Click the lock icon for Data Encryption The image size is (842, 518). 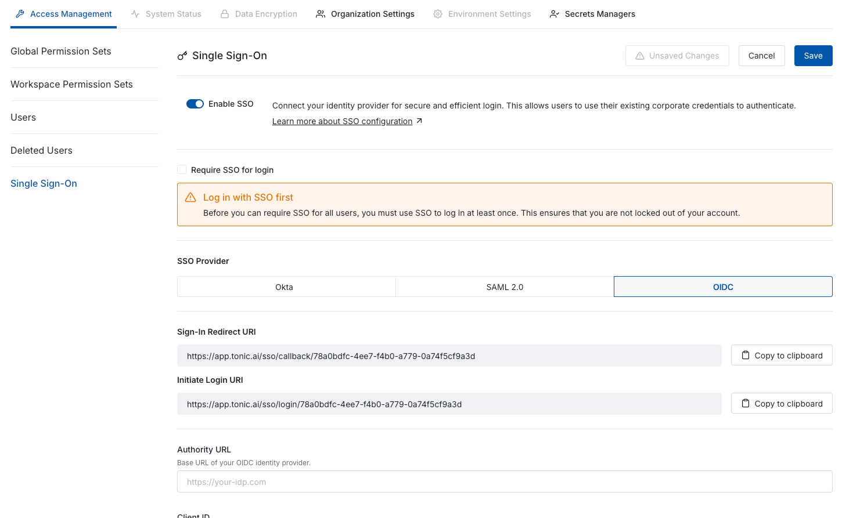pyautogui.click(x=225, y=14)
